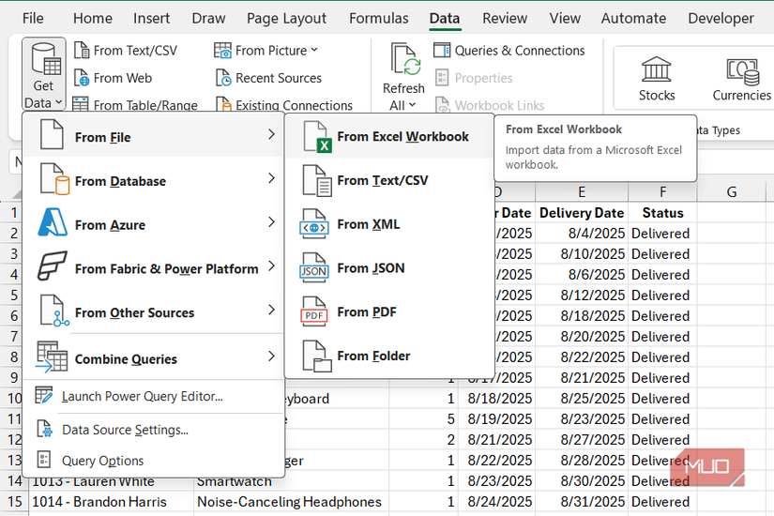Choose From Excel Workbook
This screenshot has height=516, width=774.
tap(389, 137)
